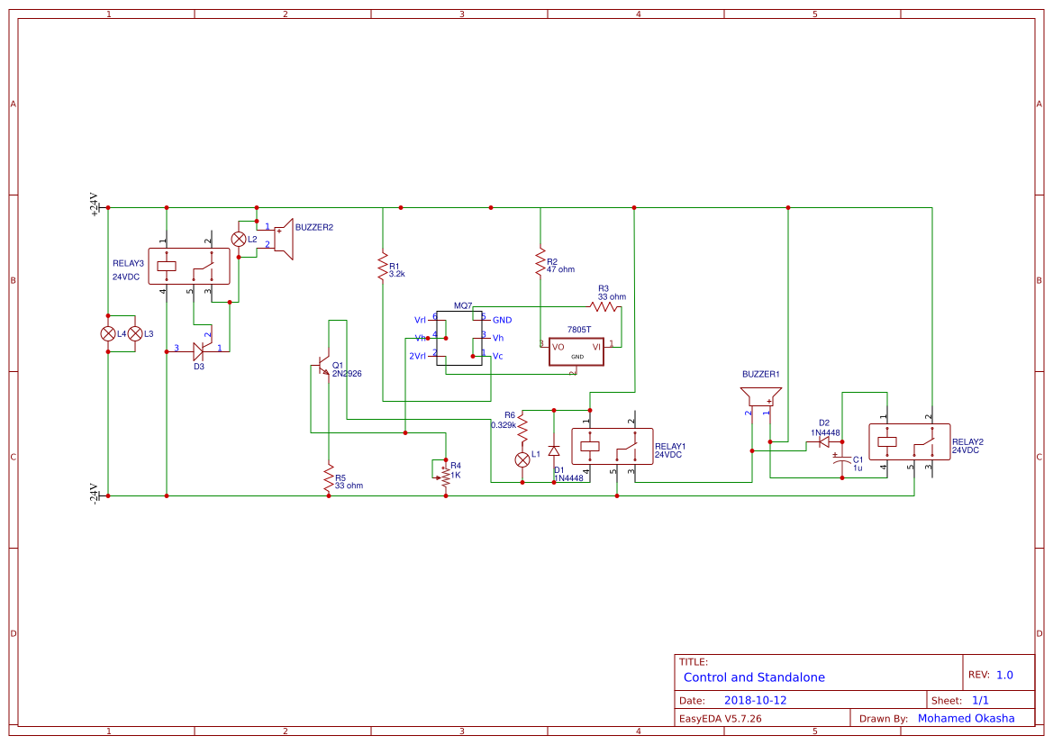This screenshot has width=1053, height=745.
Task: Open the TITLE field Control and Standalone
Action: [755, 677]
